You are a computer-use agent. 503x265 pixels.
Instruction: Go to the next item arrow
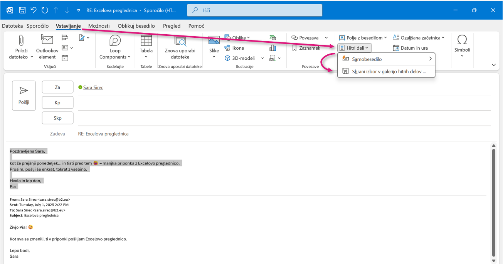pos(67,10)
